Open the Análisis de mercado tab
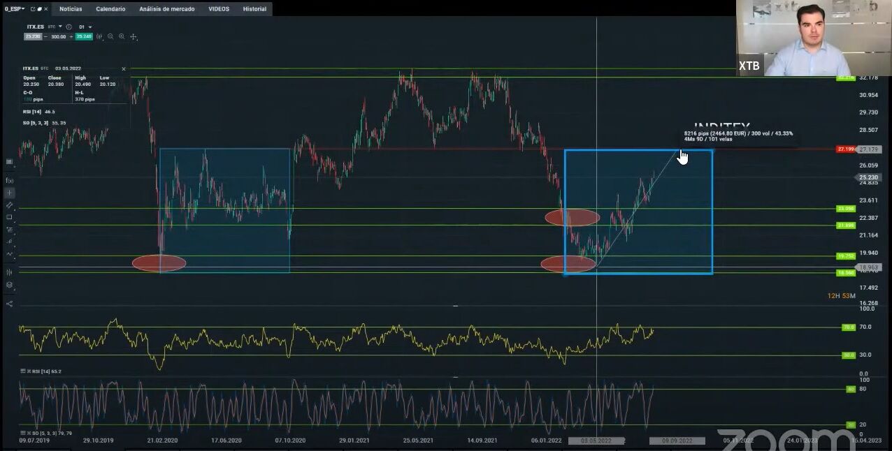 (x=166, y=9)
